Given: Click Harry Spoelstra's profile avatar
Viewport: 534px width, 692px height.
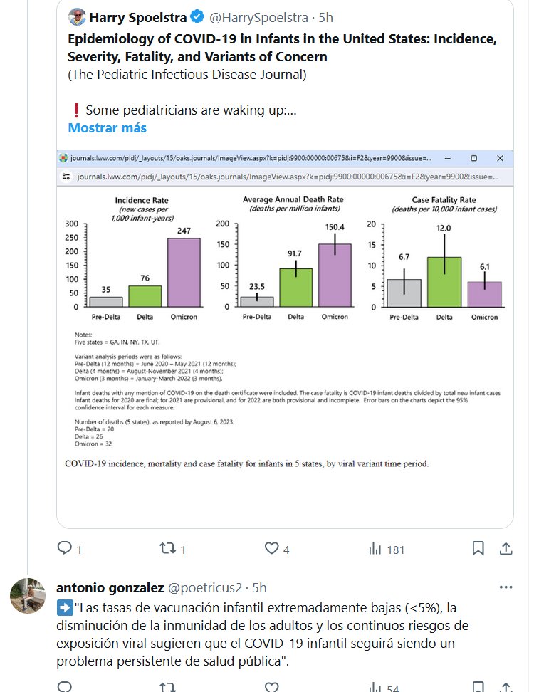Looking at the screenshot, I should click(x=78, y=16).
